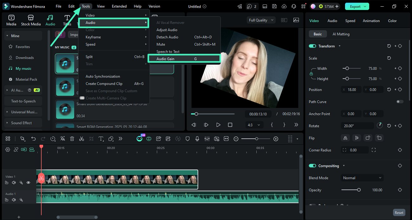The width and height of the screenshot is (412, 220).
Task: Reset the Transform settings
Action: click(389, 46)
